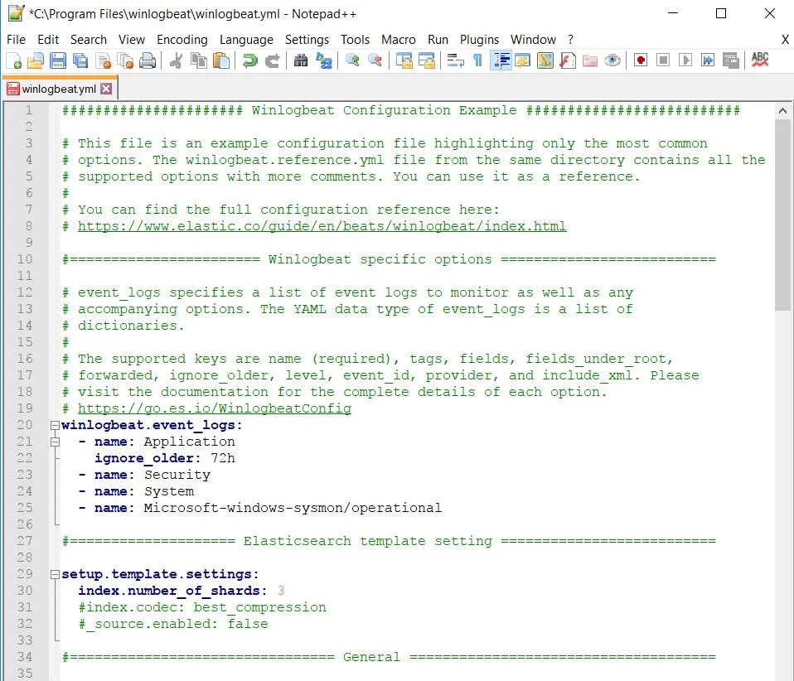Open the elastic.co winlogbeat reference link
794x681 pixels.
(x=322, y=225)
